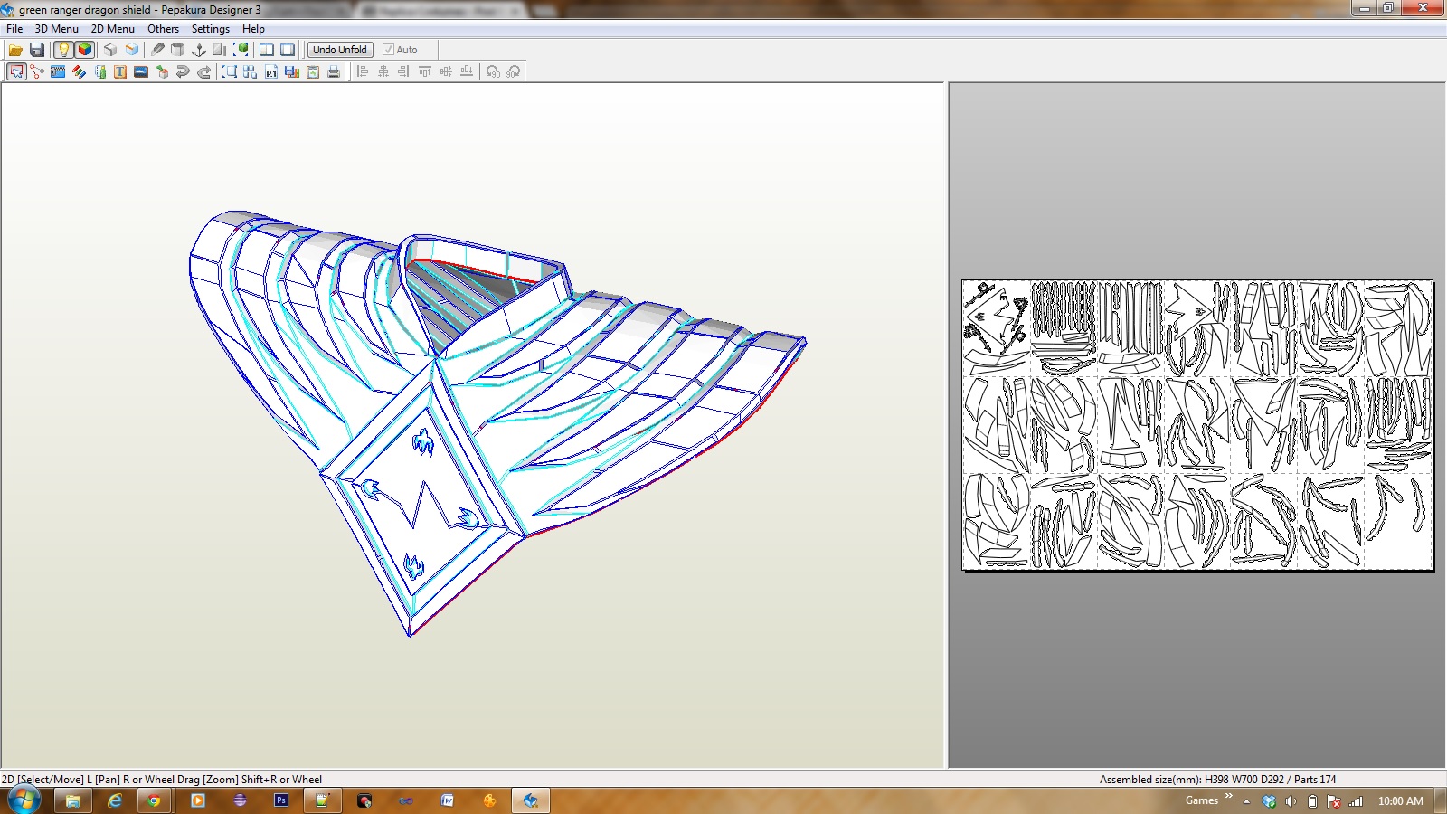Click the printer icon
1447x814 pixels.
[x=334, y=71]
